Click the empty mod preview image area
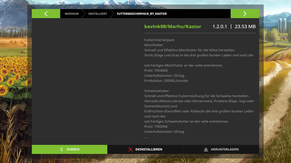 point(87,80)
